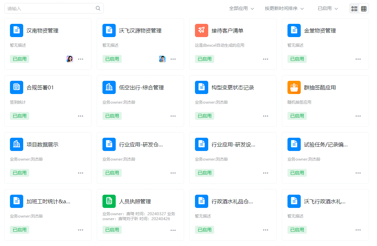377x246 pixels.
Task: Open more options for 群抽签酷应用
Action: pyautogui.click(x=358, y=116)
